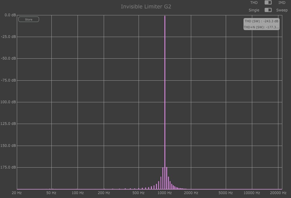This screenshot has width=291, height=198.
Task: Select the Sweep label
Action: (x=282, y=10)
